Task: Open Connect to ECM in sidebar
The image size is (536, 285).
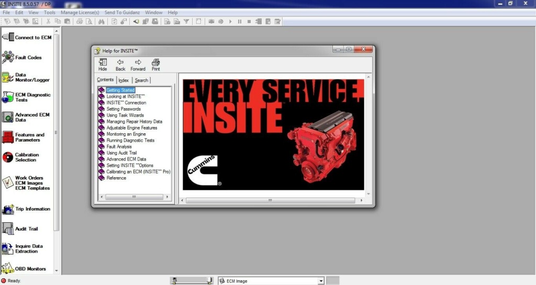Action: coord(27,37)
